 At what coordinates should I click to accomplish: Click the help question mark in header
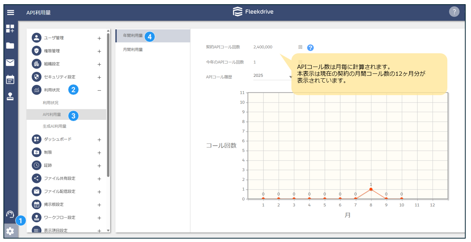(454, 12)
